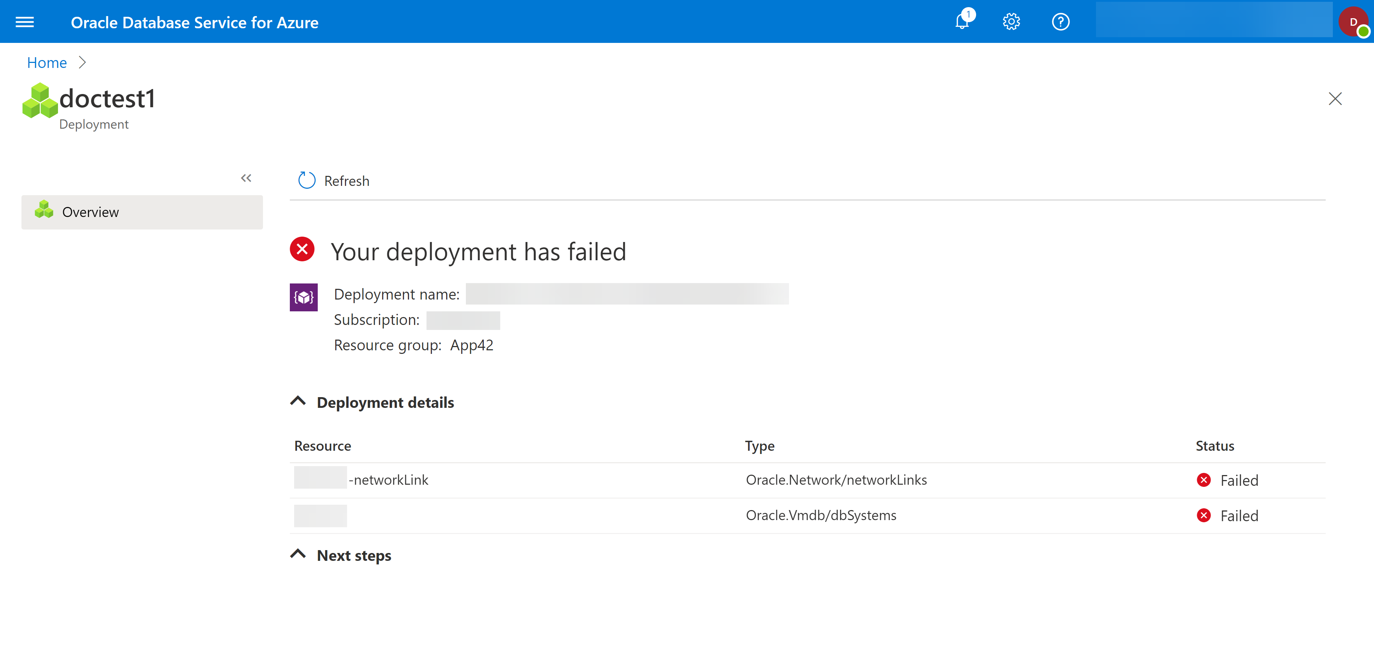Viewport: 1374px width, 657px height.
Task: Open the settings gear
Action: pos(1011,22)
